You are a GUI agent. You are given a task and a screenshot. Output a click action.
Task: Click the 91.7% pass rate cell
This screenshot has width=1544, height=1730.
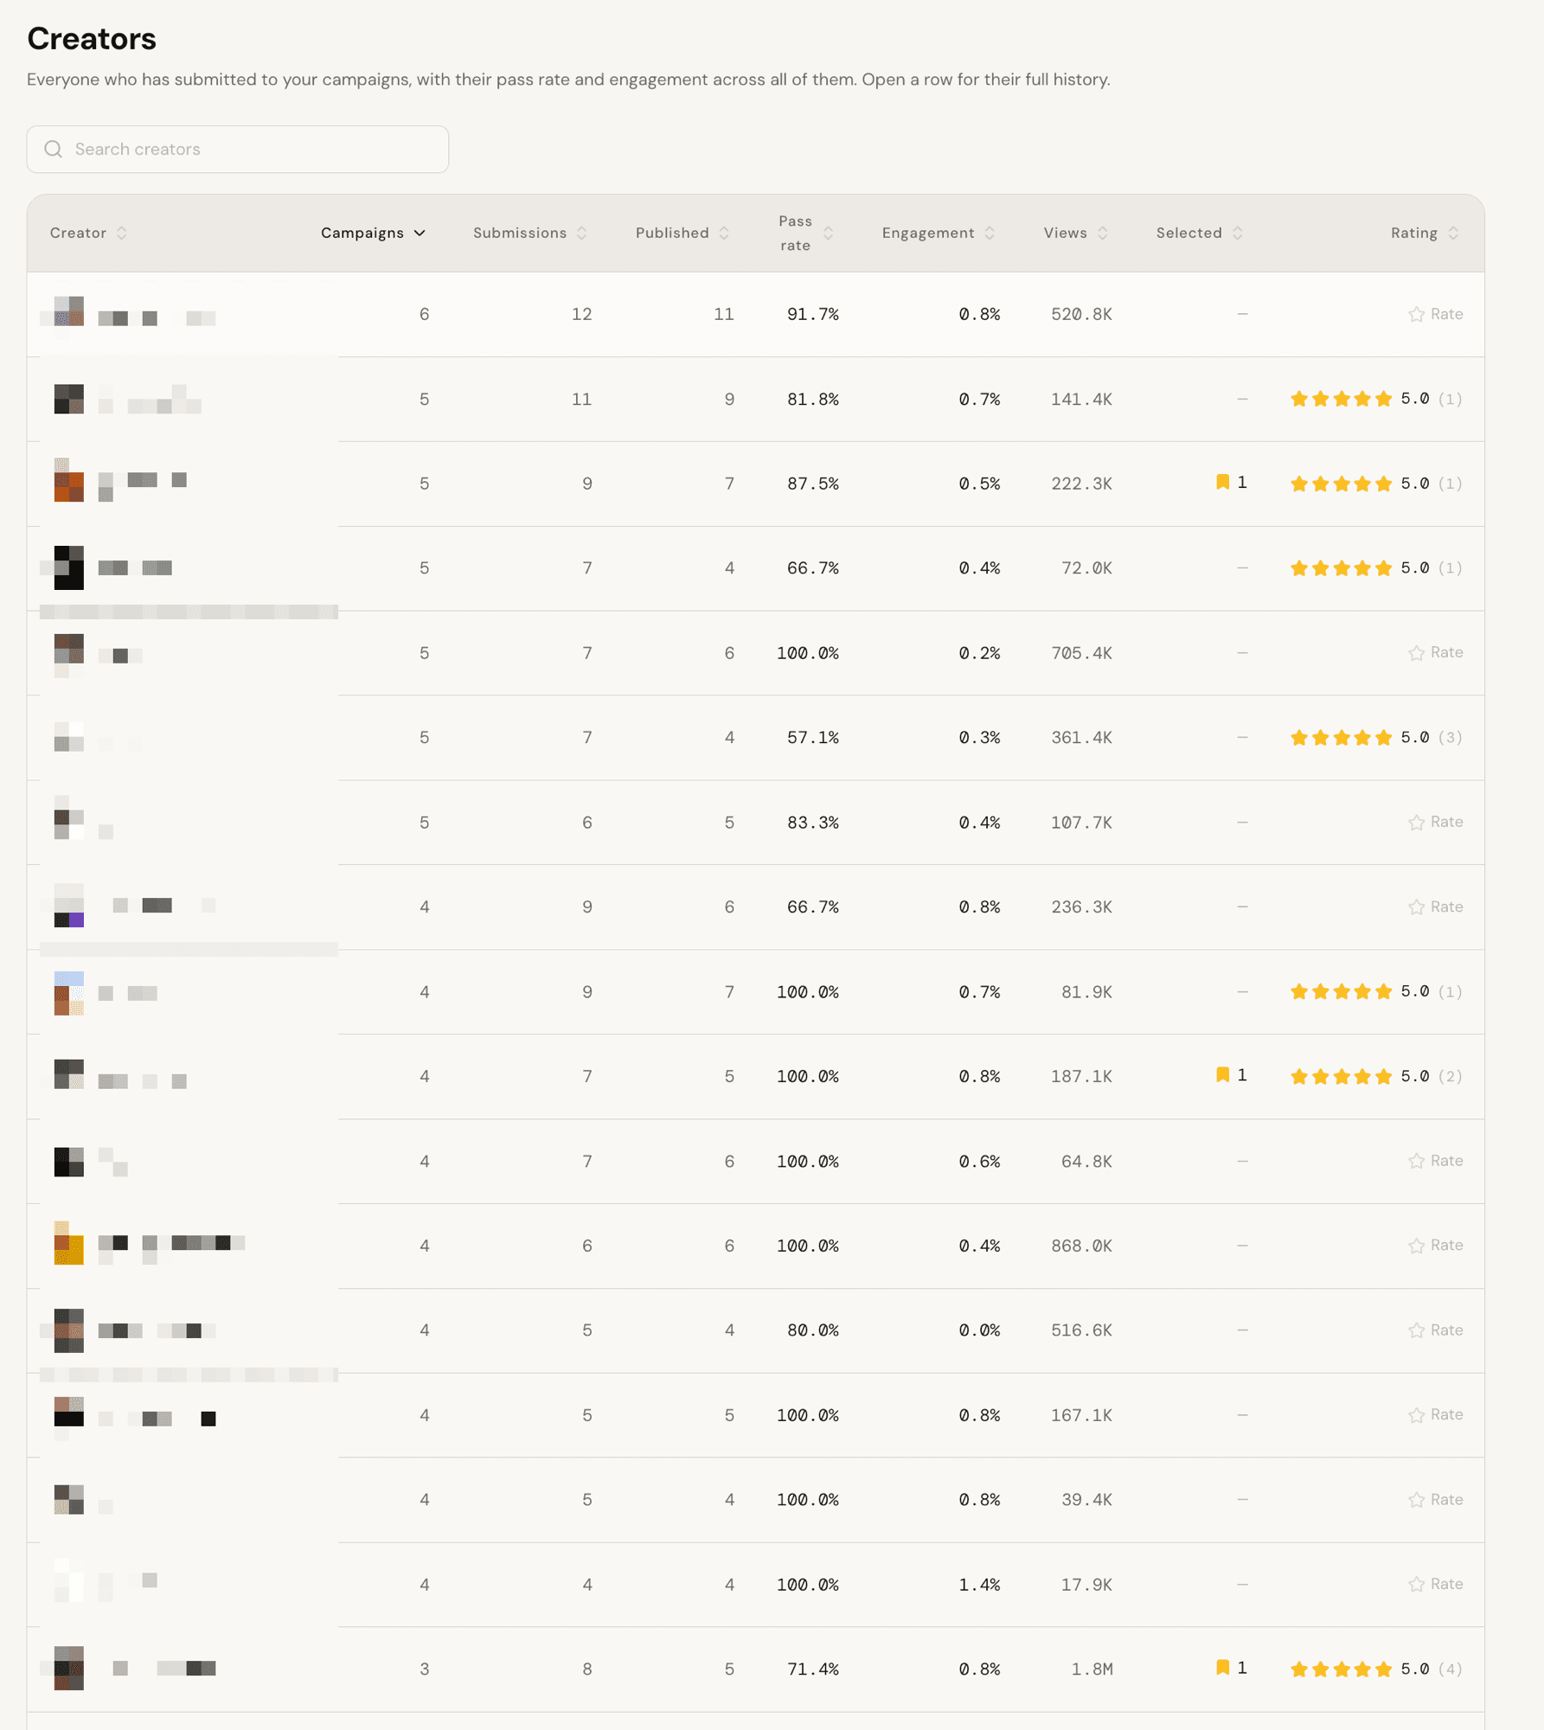click(x=813, y=314)
